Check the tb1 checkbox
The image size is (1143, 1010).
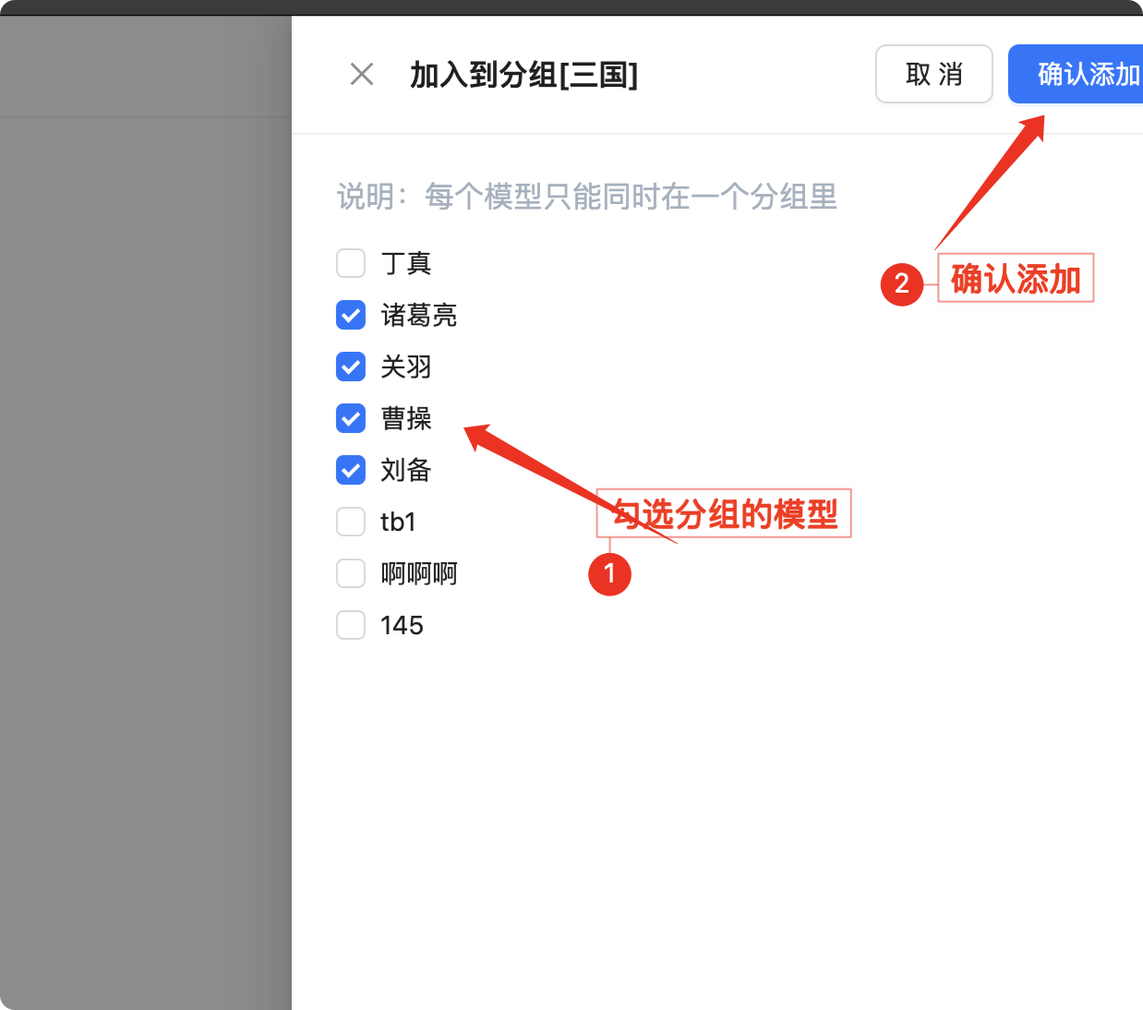click(351, 522)
